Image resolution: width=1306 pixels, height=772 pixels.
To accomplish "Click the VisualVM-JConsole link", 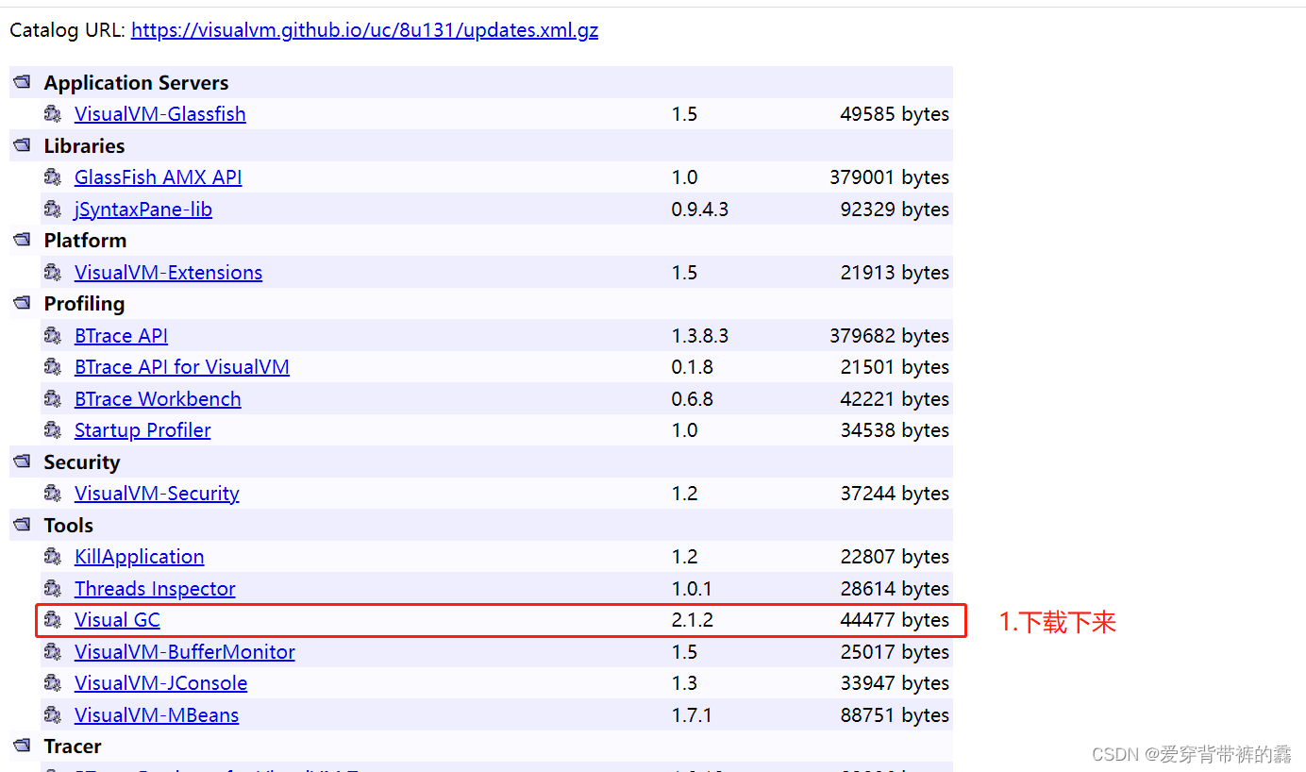I will pos(161,683).
